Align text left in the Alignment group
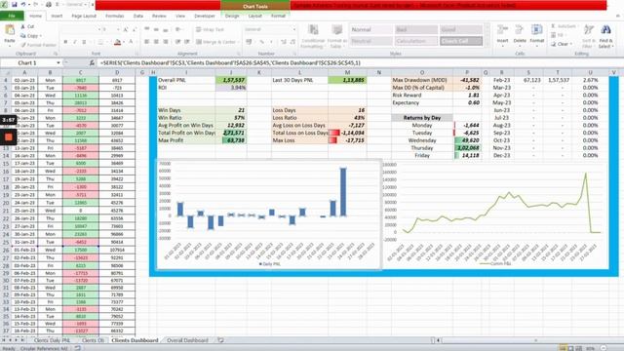The width and height of the screenshot is (624, 351). (x=147, y=42)
